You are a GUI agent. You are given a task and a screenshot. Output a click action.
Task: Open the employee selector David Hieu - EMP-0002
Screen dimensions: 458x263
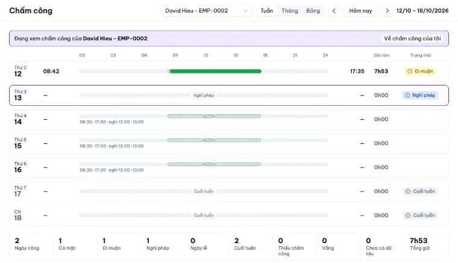point(207,11)
